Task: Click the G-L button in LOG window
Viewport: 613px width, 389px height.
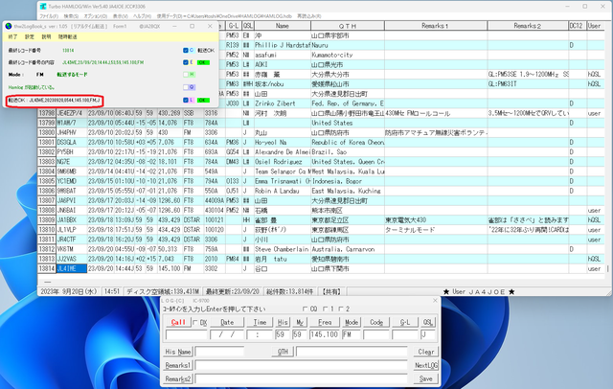Action: pos(405,322)
